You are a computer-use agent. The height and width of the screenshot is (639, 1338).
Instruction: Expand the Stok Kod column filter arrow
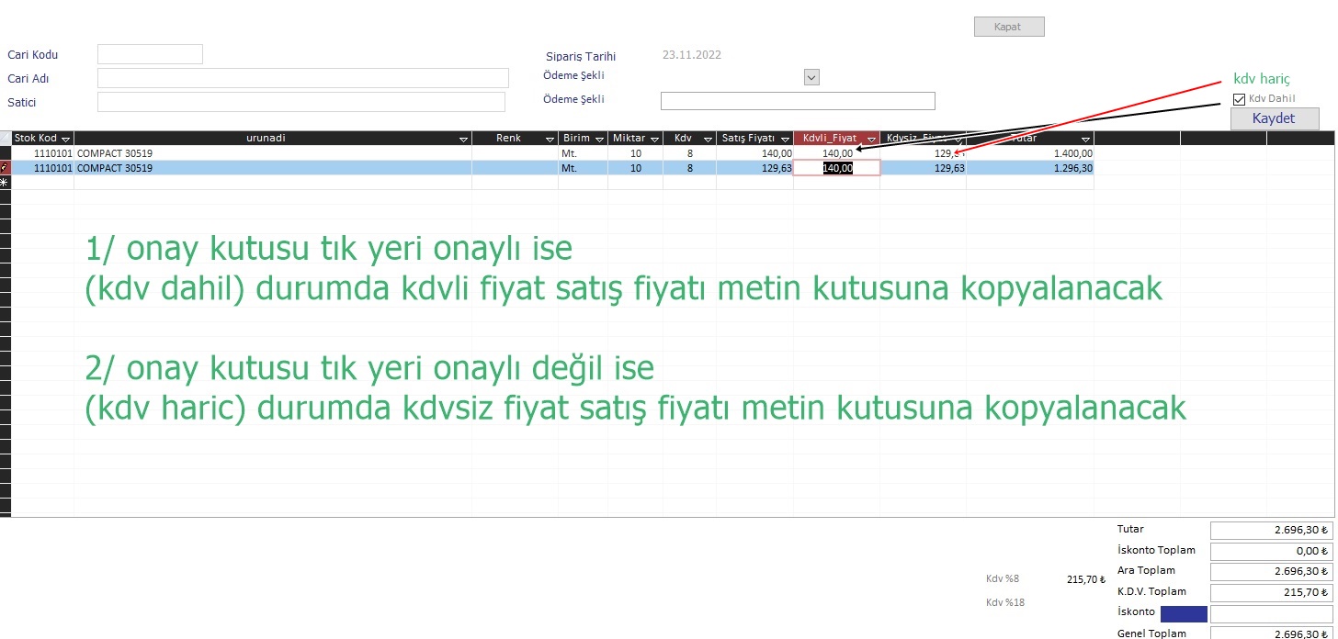click(x=66, y=139)
